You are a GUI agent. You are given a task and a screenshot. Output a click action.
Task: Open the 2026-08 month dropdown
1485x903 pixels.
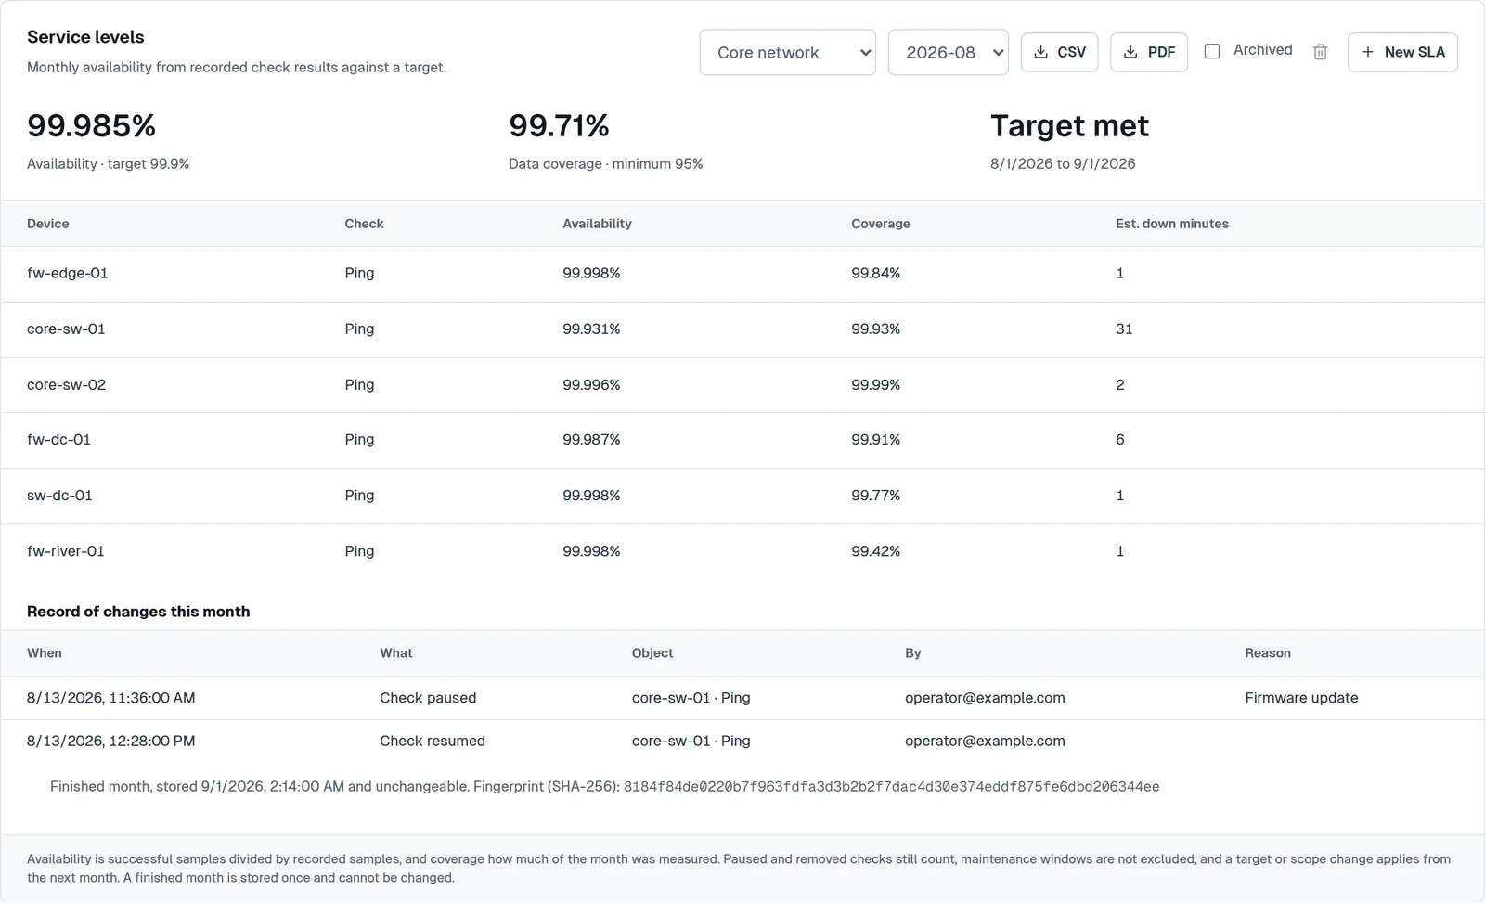[948, 52]
